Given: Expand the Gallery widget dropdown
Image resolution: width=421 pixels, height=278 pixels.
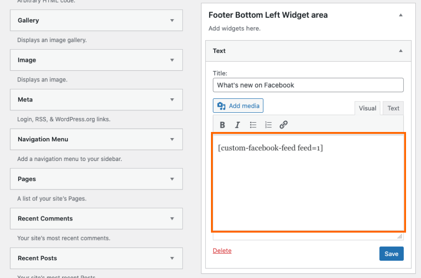Looking at the screenshot, I should (x=172, y=21).
